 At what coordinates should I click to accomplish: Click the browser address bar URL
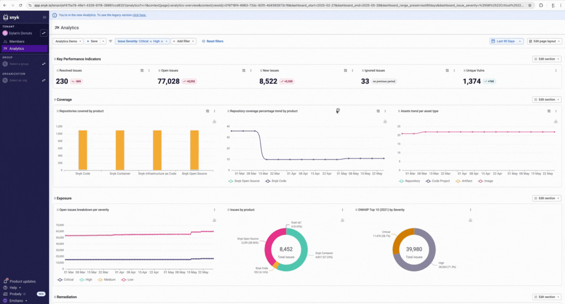pos(279,5)
